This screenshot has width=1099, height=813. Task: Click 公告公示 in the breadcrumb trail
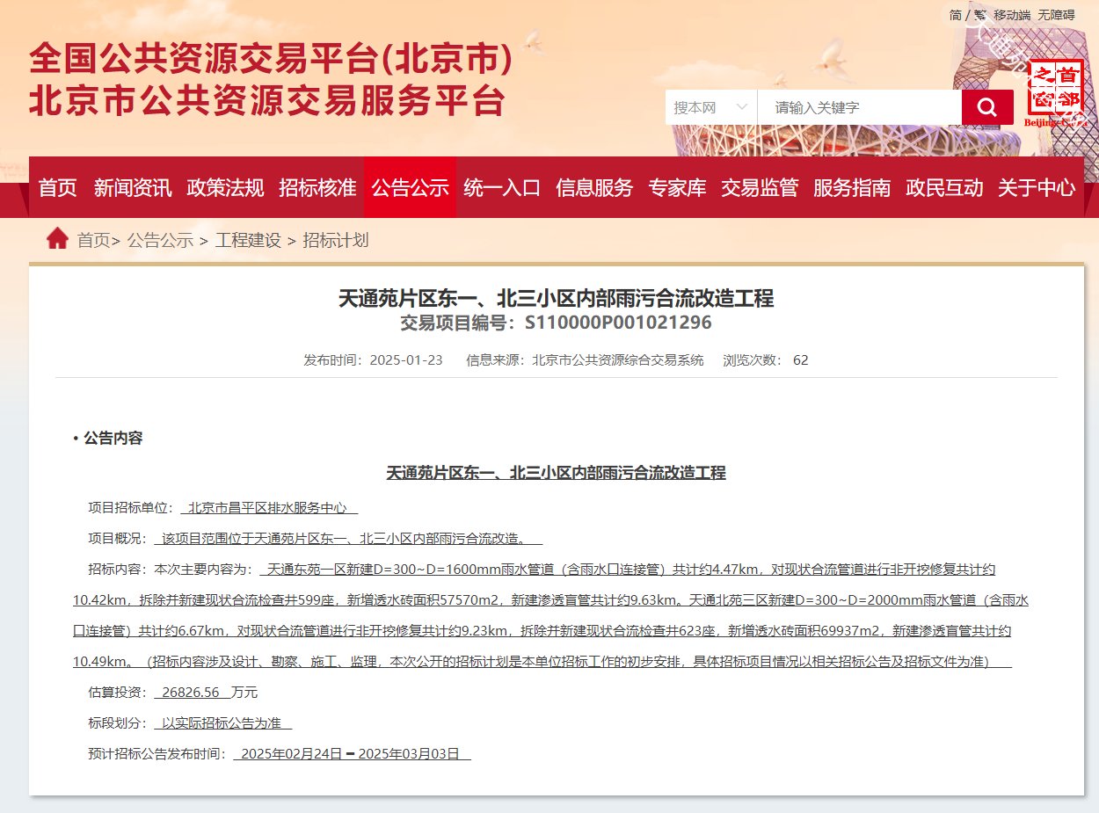pyautogui.click(x=160, y=240)
